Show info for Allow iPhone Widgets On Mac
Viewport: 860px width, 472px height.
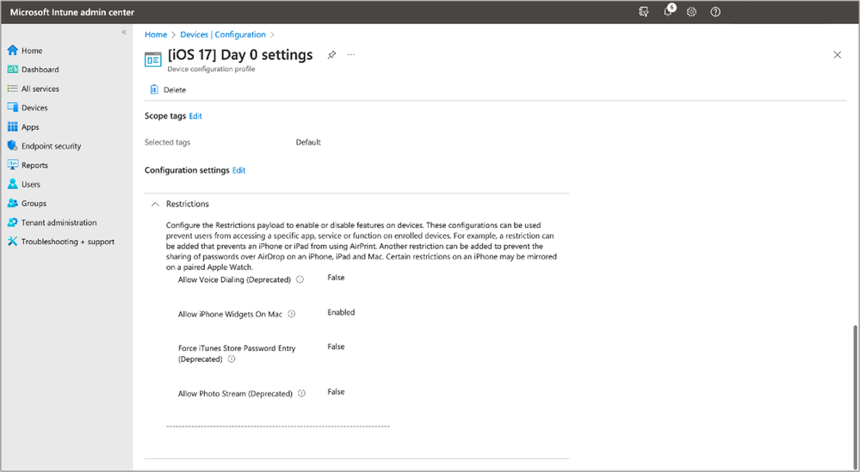[x=292, y=314]
